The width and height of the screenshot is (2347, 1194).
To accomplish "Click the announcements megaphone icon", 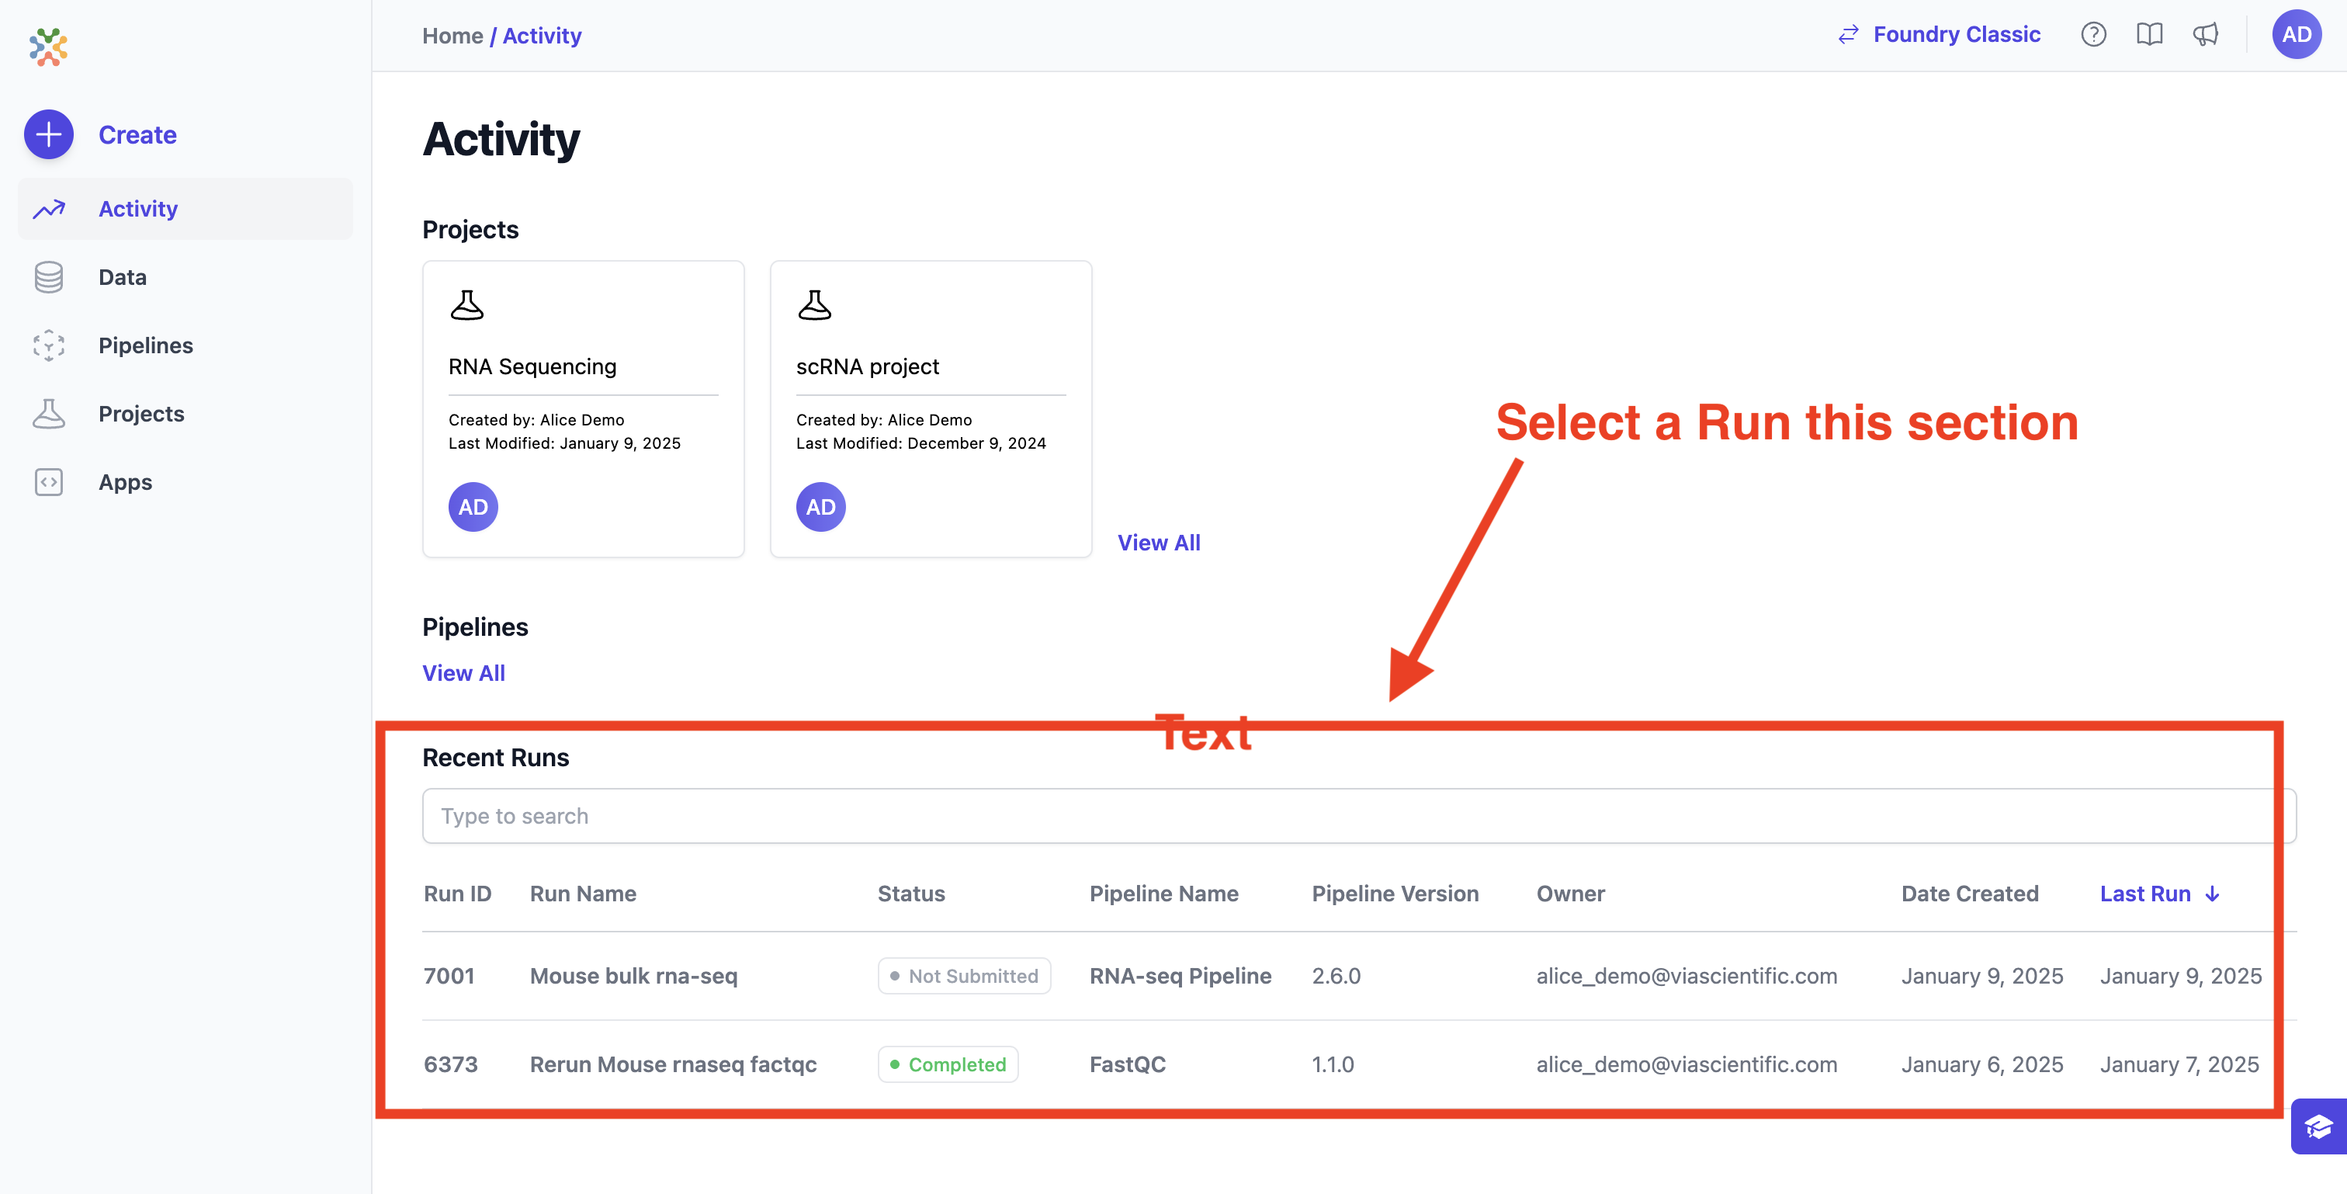I will [x=2205, y=35].
